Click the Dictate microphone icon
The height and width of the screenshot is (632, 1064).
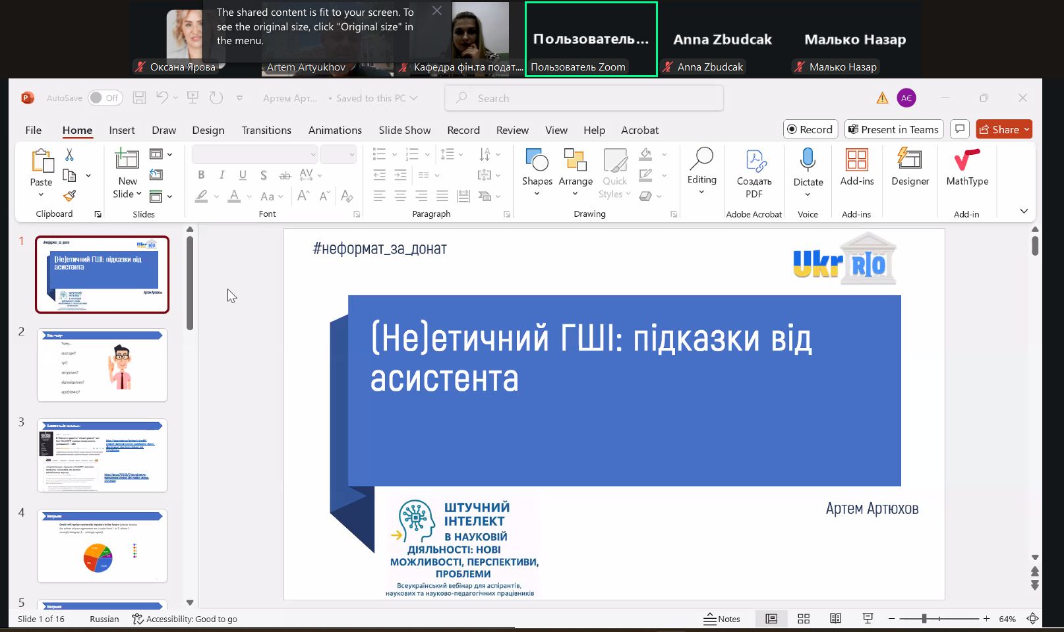point(808,161)
